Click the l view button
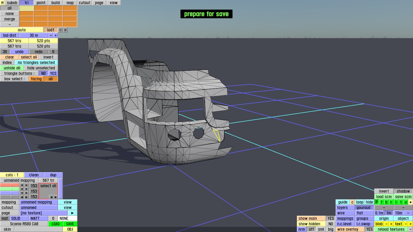The width and height of the screenshot is (413, 232). [396, 202]
